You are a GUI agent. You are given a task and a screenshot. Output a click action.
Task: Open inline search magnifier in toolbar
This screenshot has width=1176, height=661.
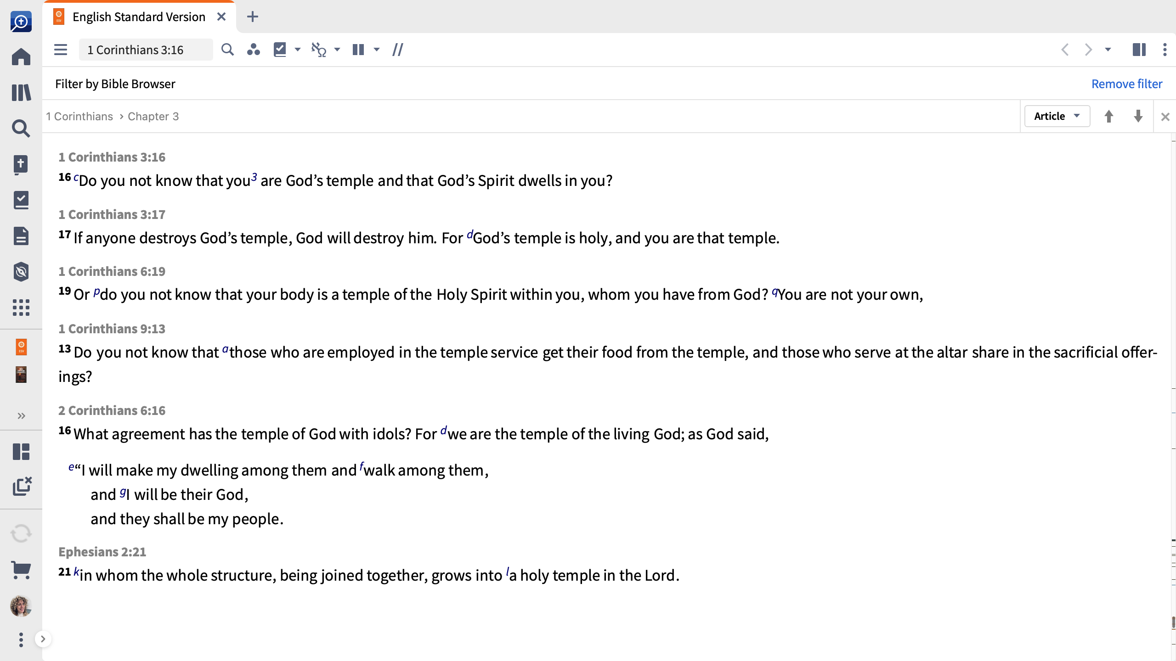tap(227, 50)
